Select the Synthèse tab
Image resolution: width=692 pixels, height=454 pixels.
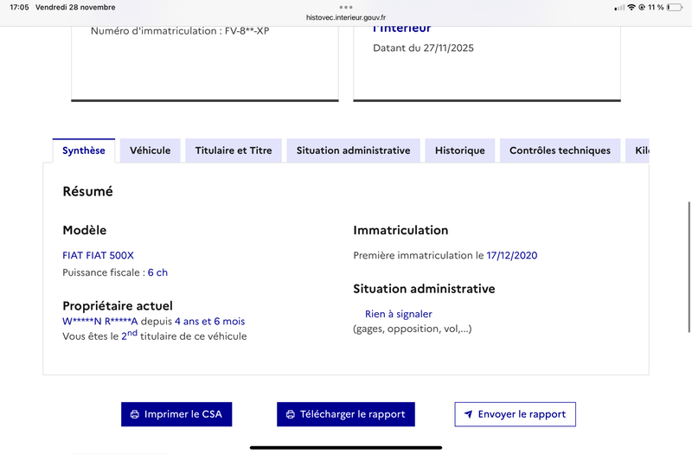84,150
